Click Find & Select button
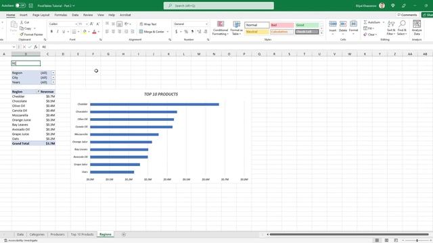The width and height of the screenshot is (433, 243). [402, 28]
